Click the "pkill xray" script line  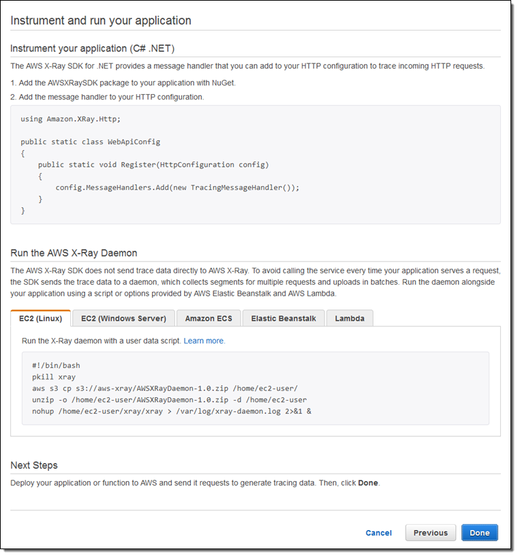click(x=53, y=377)
